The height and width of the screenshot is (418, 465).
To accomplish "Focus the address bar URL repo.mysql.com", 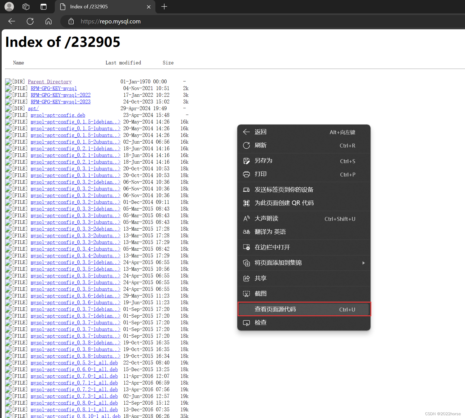I will pos(110,21).
